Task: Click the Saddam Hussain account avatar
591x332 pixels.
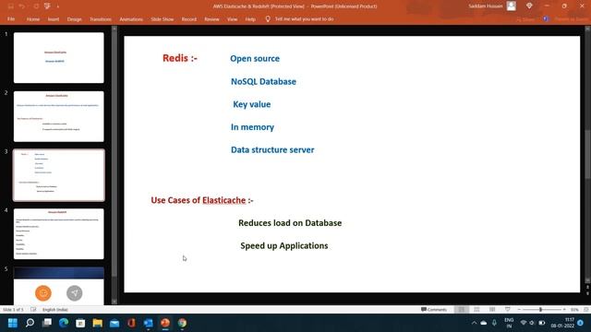Action: 511,6
